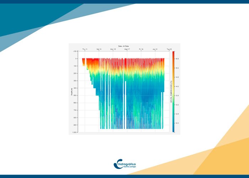Image resolution: width=249 pixels, height=178 pixels.
Task: Click the 12.0 value on temperature scale
Action: tap(177, 123)
